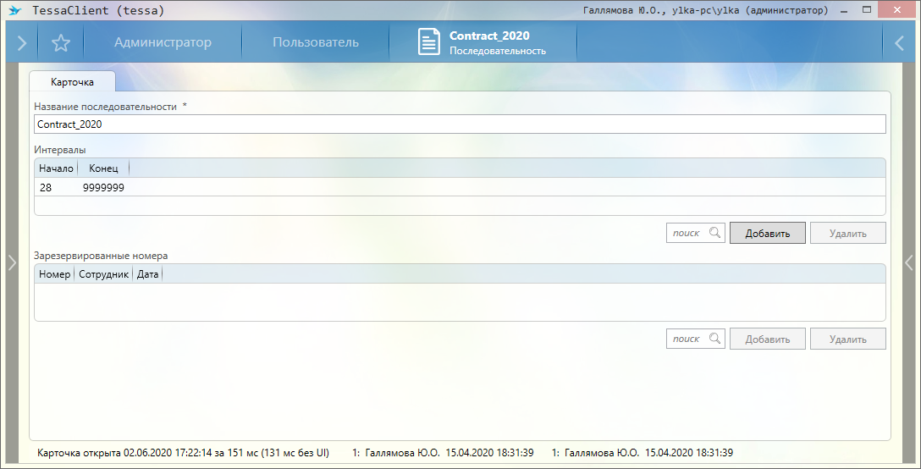This screenshot has height=469, width=921.
Task: Click the favorites star icon
Action: tap(60, 42)
